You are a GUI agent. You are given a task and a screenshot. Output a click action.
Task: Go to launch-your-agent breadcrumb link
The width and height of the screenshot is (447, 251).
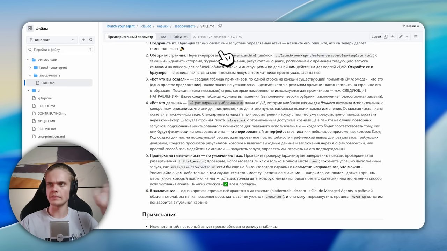coord(120,26)
